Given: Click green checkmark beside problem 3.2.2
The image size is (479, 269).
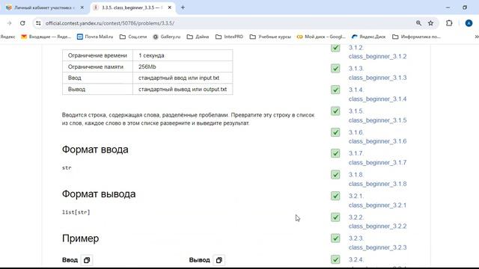Looking at the screenshot, I should [x=335, y=217].
